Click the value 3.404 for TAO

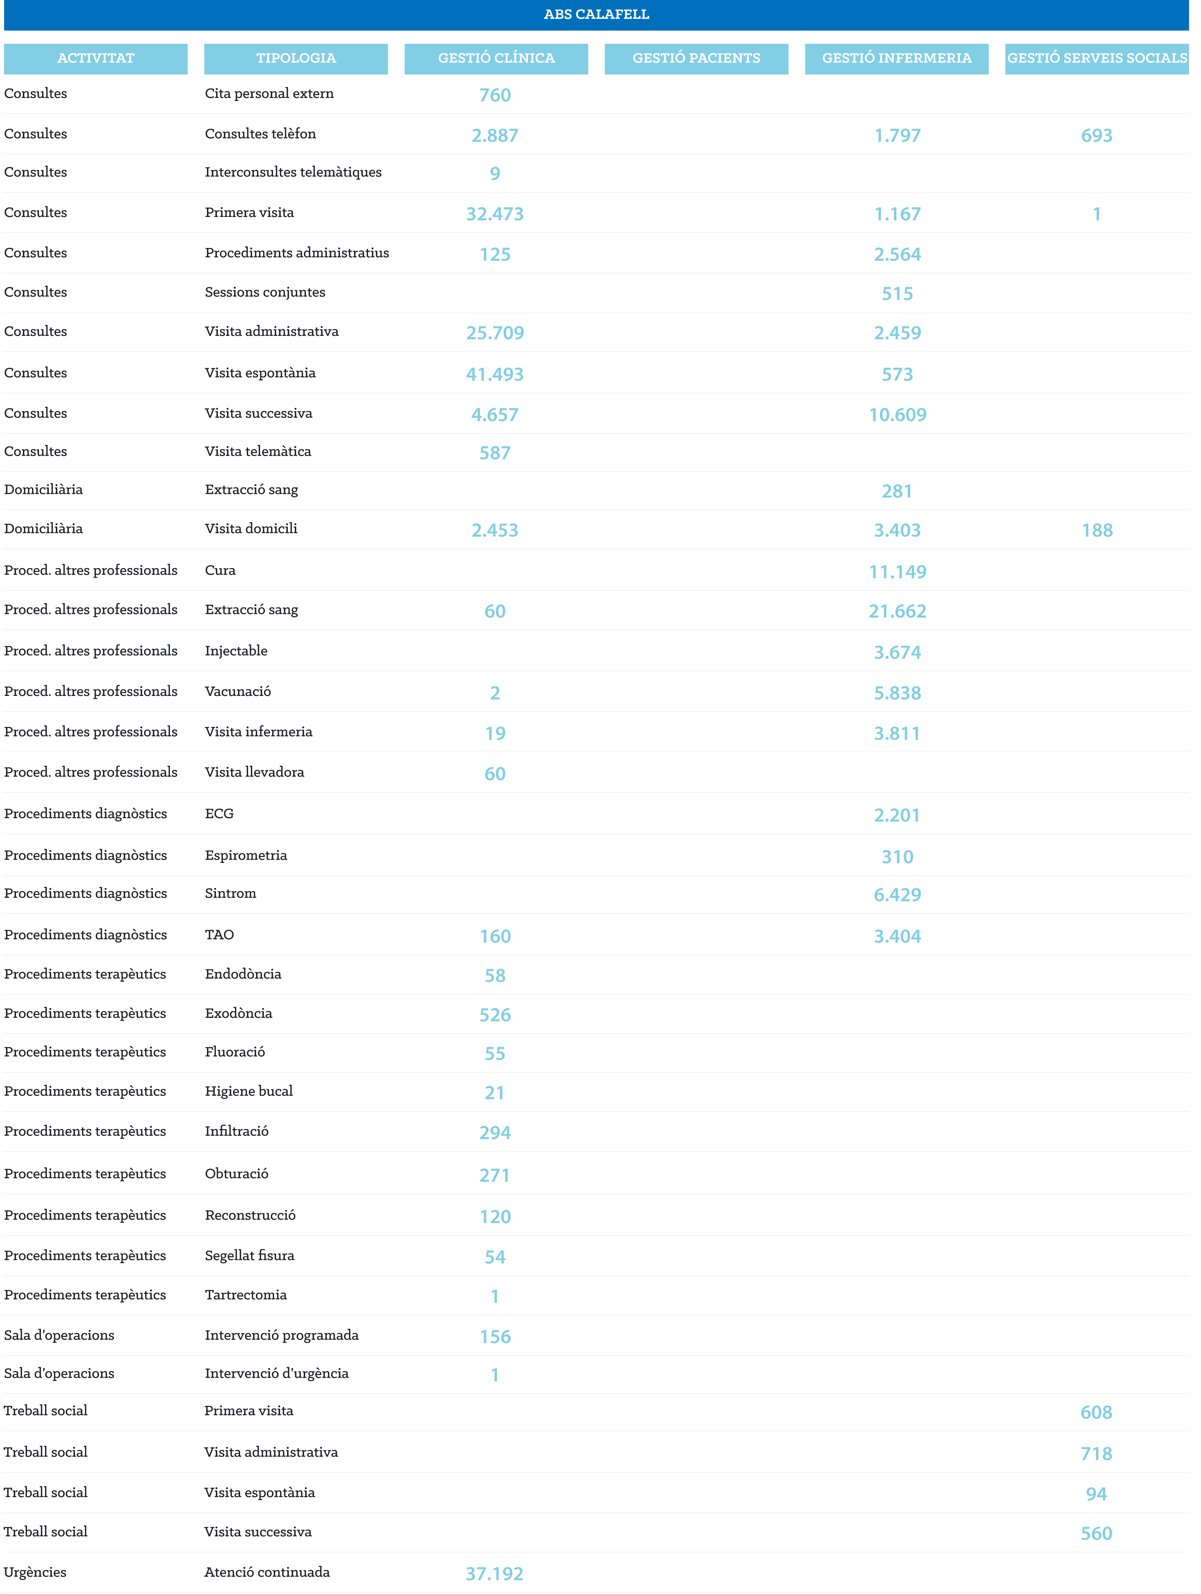pyautogui.click(x=898, y=937)
